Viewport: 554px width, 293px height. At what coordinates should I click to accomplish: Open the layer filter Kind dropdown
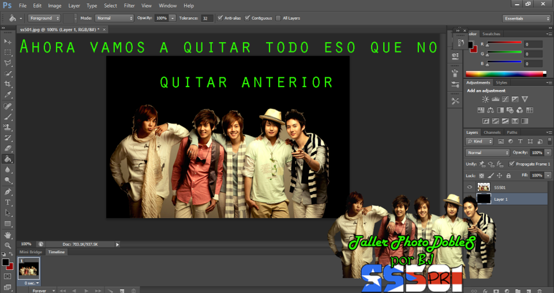[x=480, y=141]
